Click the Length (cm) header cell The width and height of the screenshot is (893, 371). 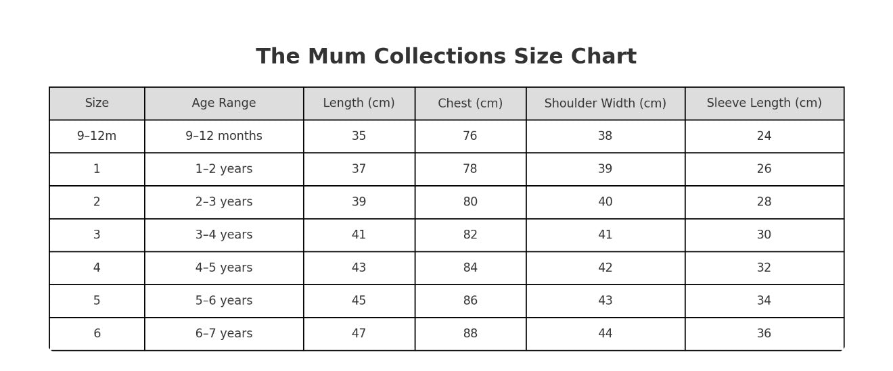tap(359, 103)
